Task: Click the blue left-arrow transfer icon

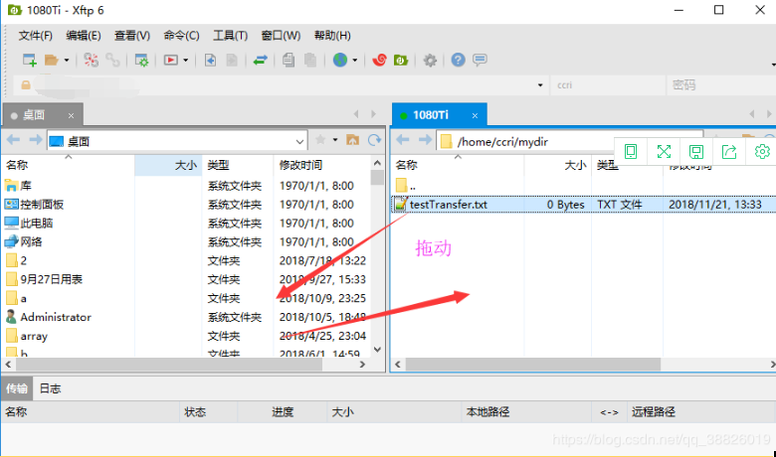Action: pyautogui.click(x=210, y=60)
